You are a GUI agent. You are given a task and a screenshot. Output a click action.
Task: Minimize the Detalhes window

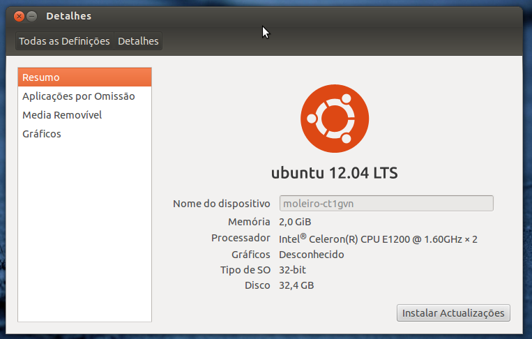pyautogui.click(x=32, y=16)
